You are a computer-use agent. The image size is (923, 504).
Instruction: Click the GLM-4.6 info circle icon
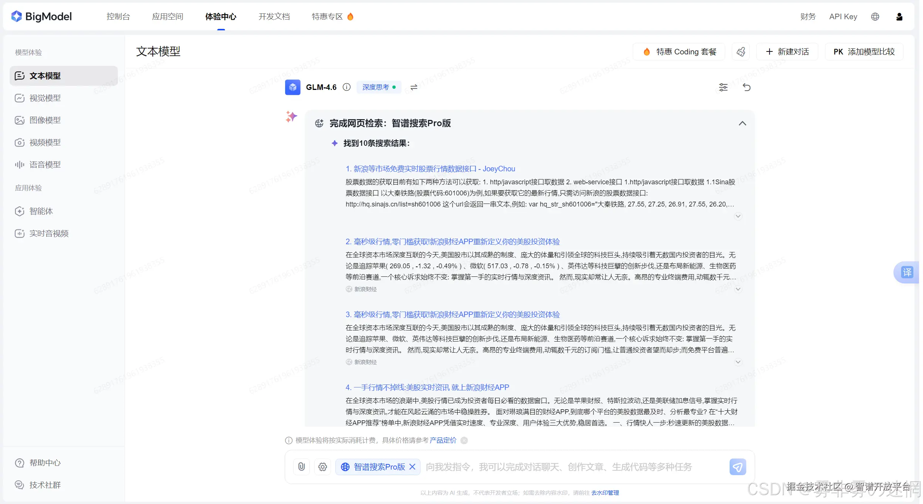click(x=346, y=87)
